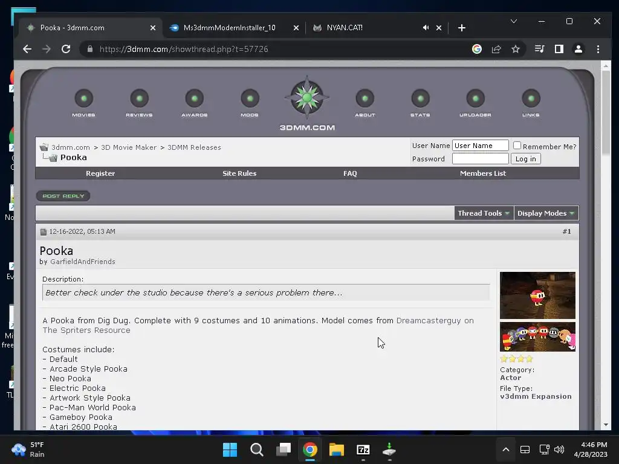The image size is (619, 464).
Task: Open the Stats navigation orb
Action: [x=421, y=98]
